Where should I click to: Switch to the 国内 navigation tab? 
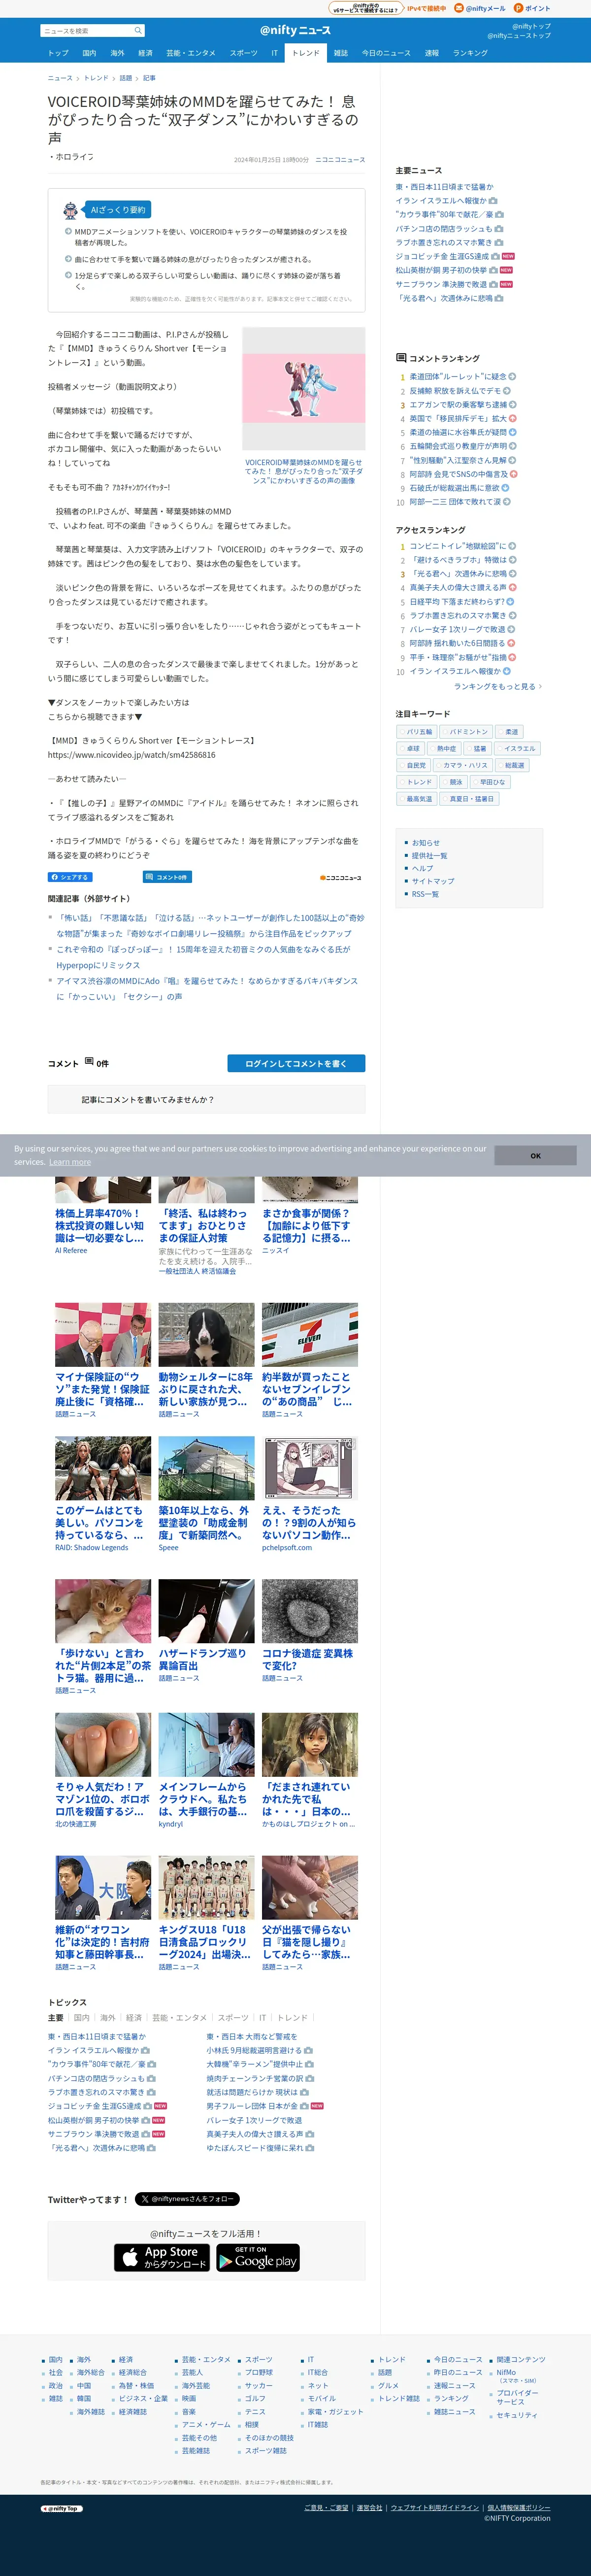[89, 53]
